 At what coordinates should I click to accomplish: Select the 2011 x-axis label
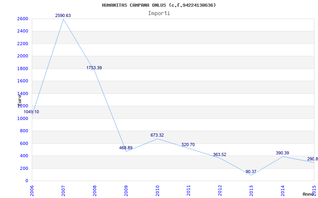188,190
